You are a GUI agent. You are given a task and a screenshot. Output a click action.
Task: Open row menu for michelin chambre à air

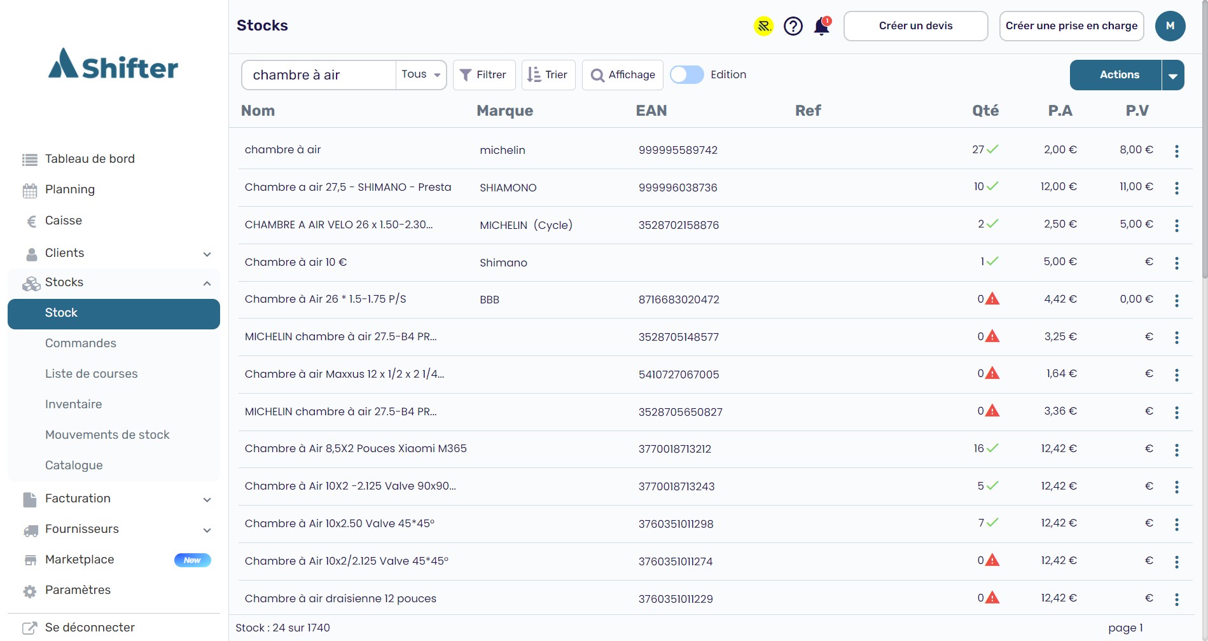pos(1176,151)
